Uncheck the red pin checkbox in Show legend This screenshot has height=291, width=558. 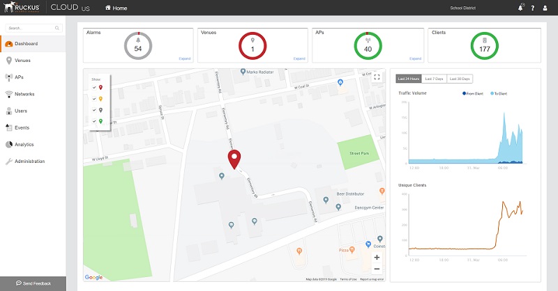coord(94,87)
